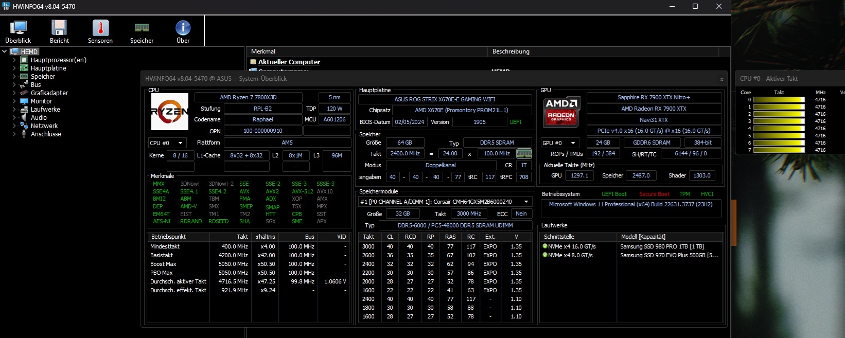The width and height of the screenshot is (845, 338).
Task: Click the Aktueller Computer folder icon
Action: [253, 62]
